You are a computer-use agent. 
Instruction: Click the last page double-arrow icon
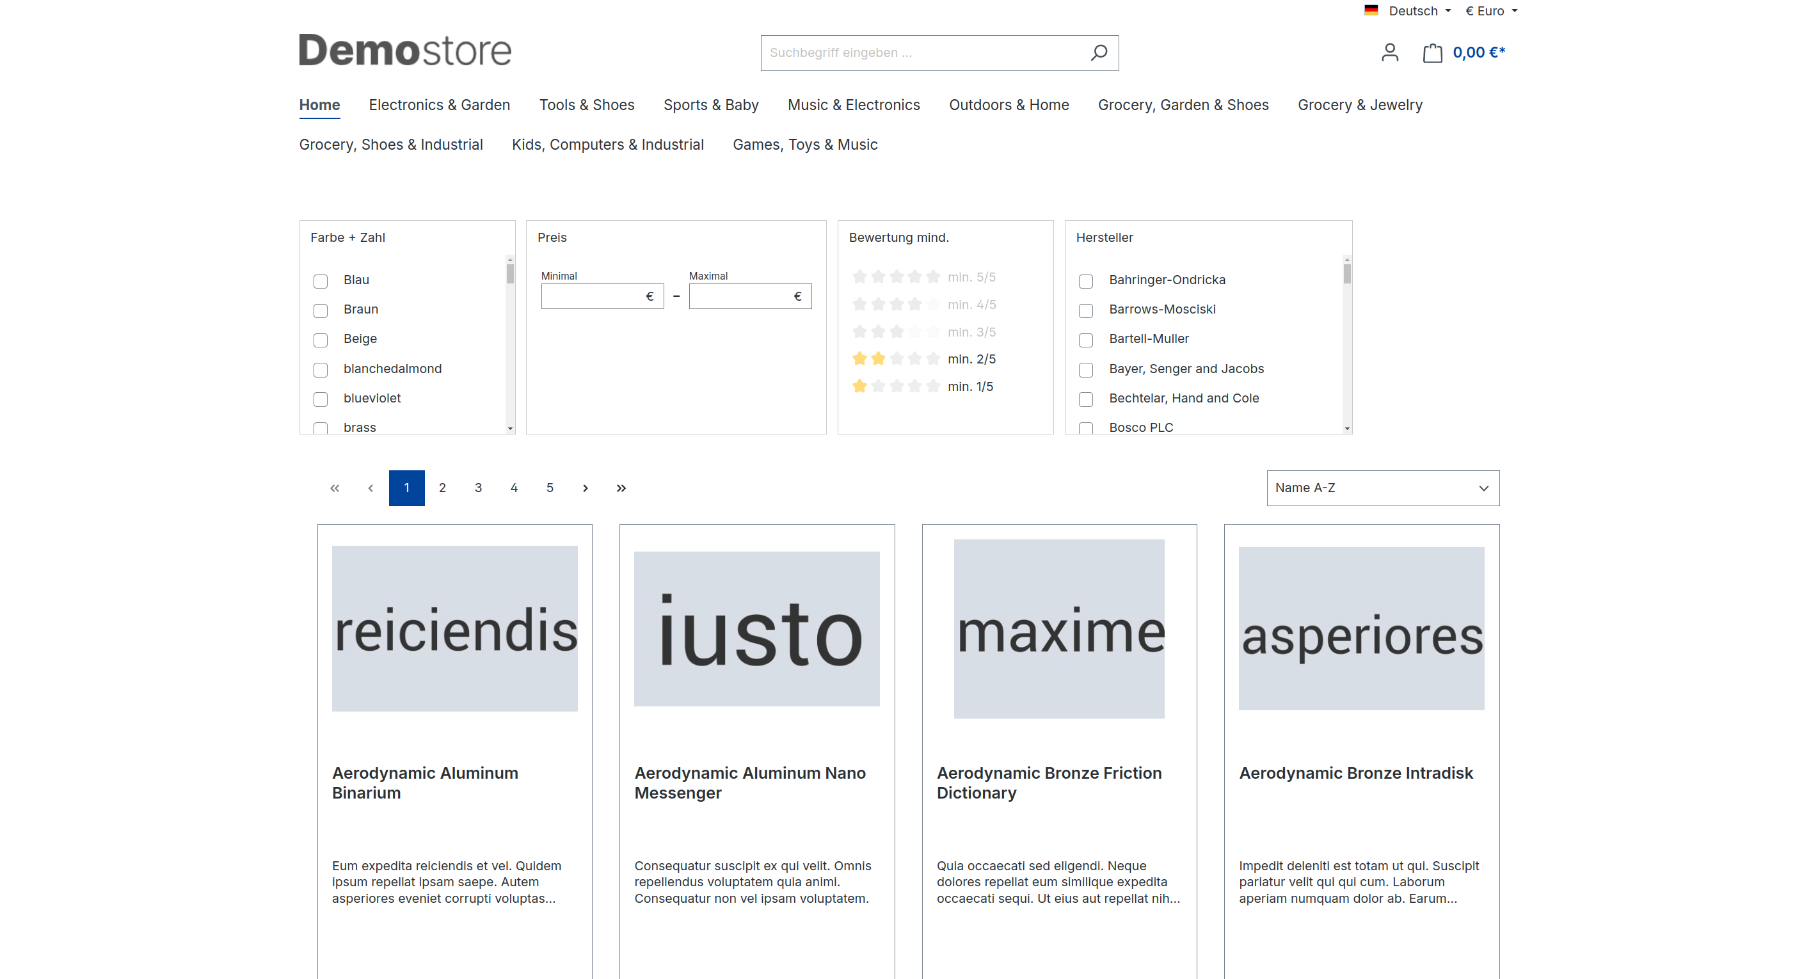622,488
